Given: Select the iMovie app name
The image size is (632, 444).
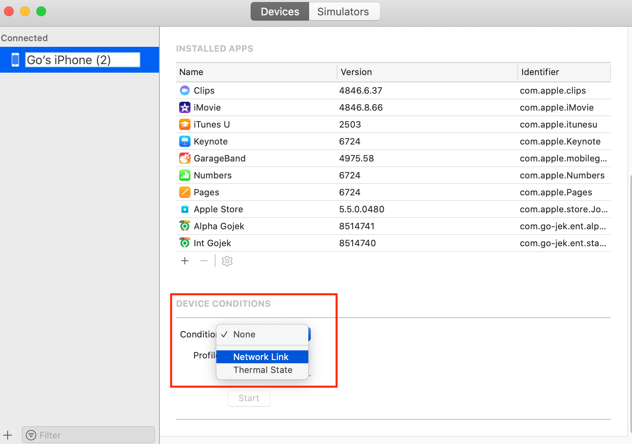Looking at the screenshot, I should pos(207,107).
